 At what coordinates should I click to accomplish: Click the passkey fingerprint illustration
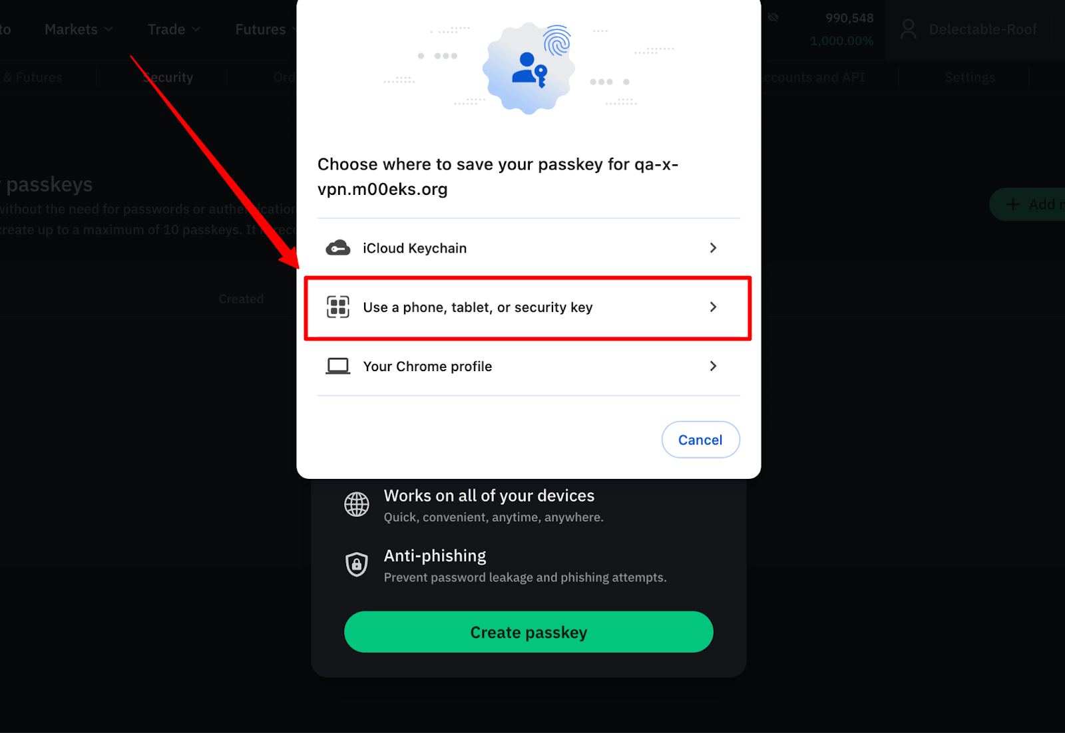[x=529, y=68]
